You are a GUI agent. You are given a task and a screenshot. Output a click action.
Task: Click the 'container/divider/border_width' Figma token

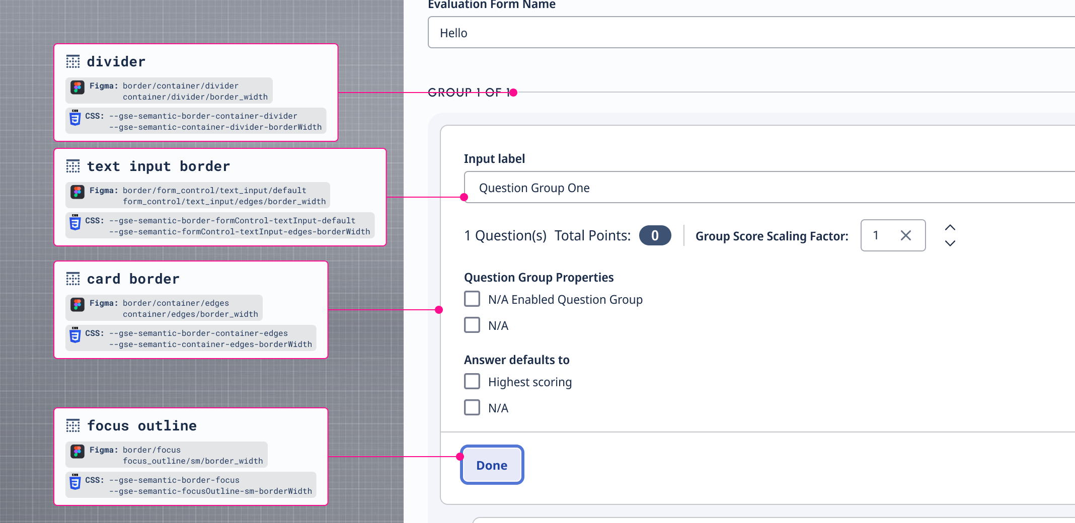[195, 97]
